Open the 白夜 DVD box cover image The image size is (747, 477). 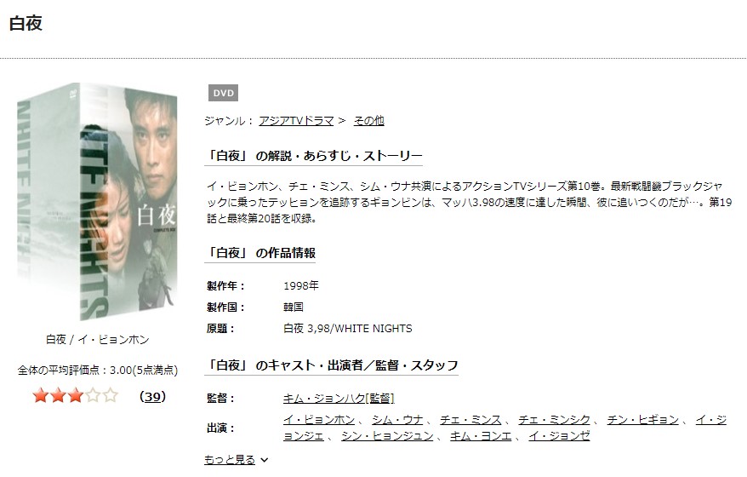click(97, 201)
